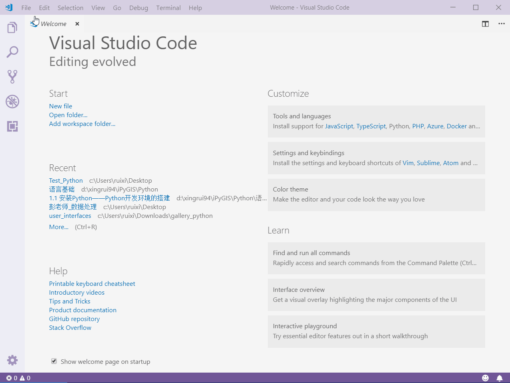Click the VS Code logo in title bar

9,8
